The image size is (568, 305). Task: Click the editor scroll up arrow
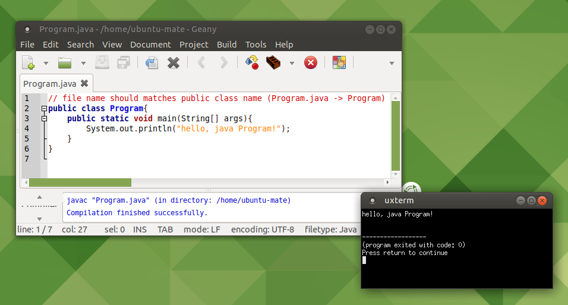[x=396, y=98]
